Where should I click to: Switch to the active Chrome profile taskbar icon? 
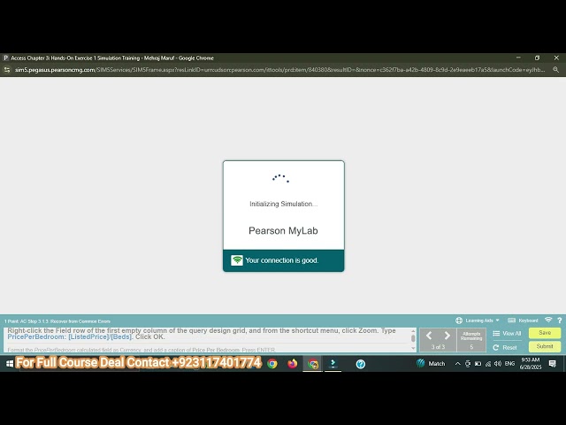(x=313, y=364)
